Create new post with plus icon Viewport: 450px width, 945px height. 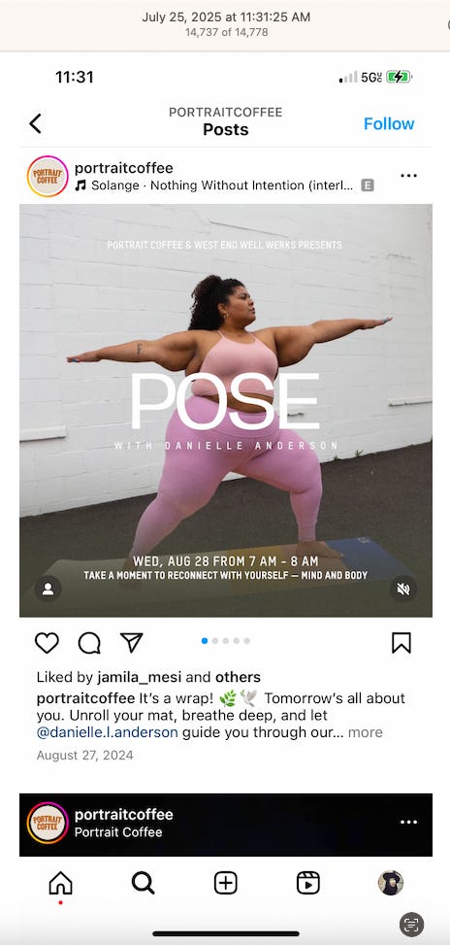[x=226, y=884]
